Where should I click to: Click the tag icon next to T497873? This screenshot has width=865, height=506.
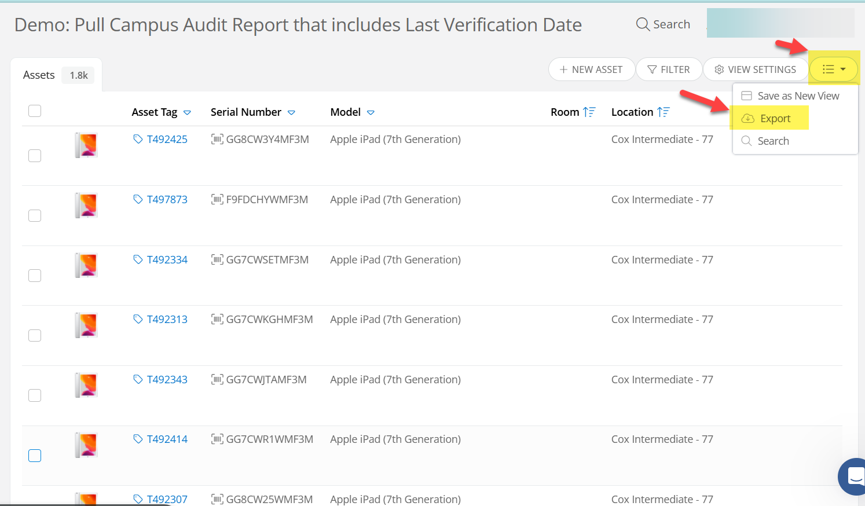(x=138, y=200)
